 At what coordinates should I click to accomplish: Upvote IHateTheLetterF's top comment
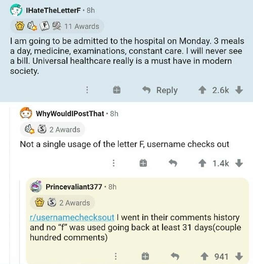click(x=202, y=90)
